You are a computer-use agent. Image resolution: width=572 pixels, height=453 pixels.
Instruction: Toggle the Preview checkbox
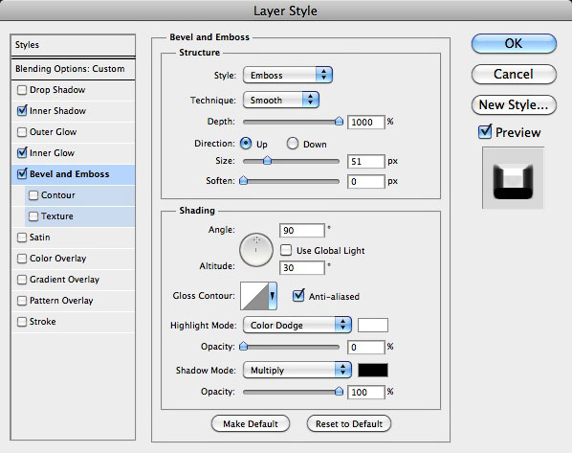pyautogui.click(x=485, y=132)
